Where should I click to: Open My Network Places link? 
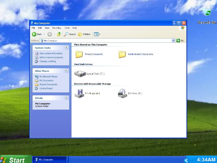[x=48, y=76]
